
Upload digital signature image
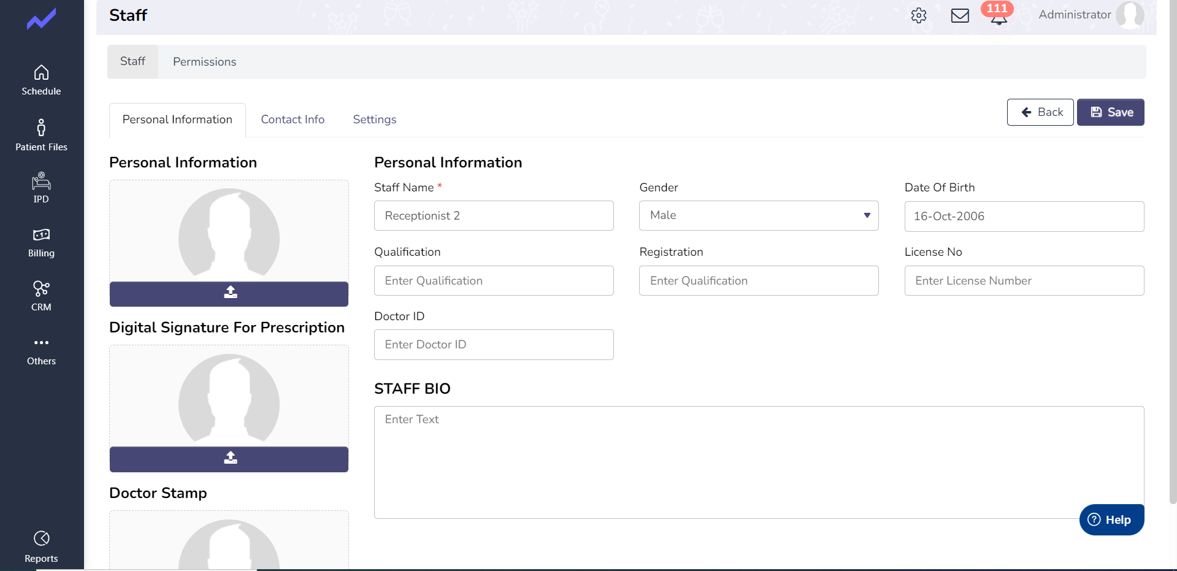click(x=229, y=459)
